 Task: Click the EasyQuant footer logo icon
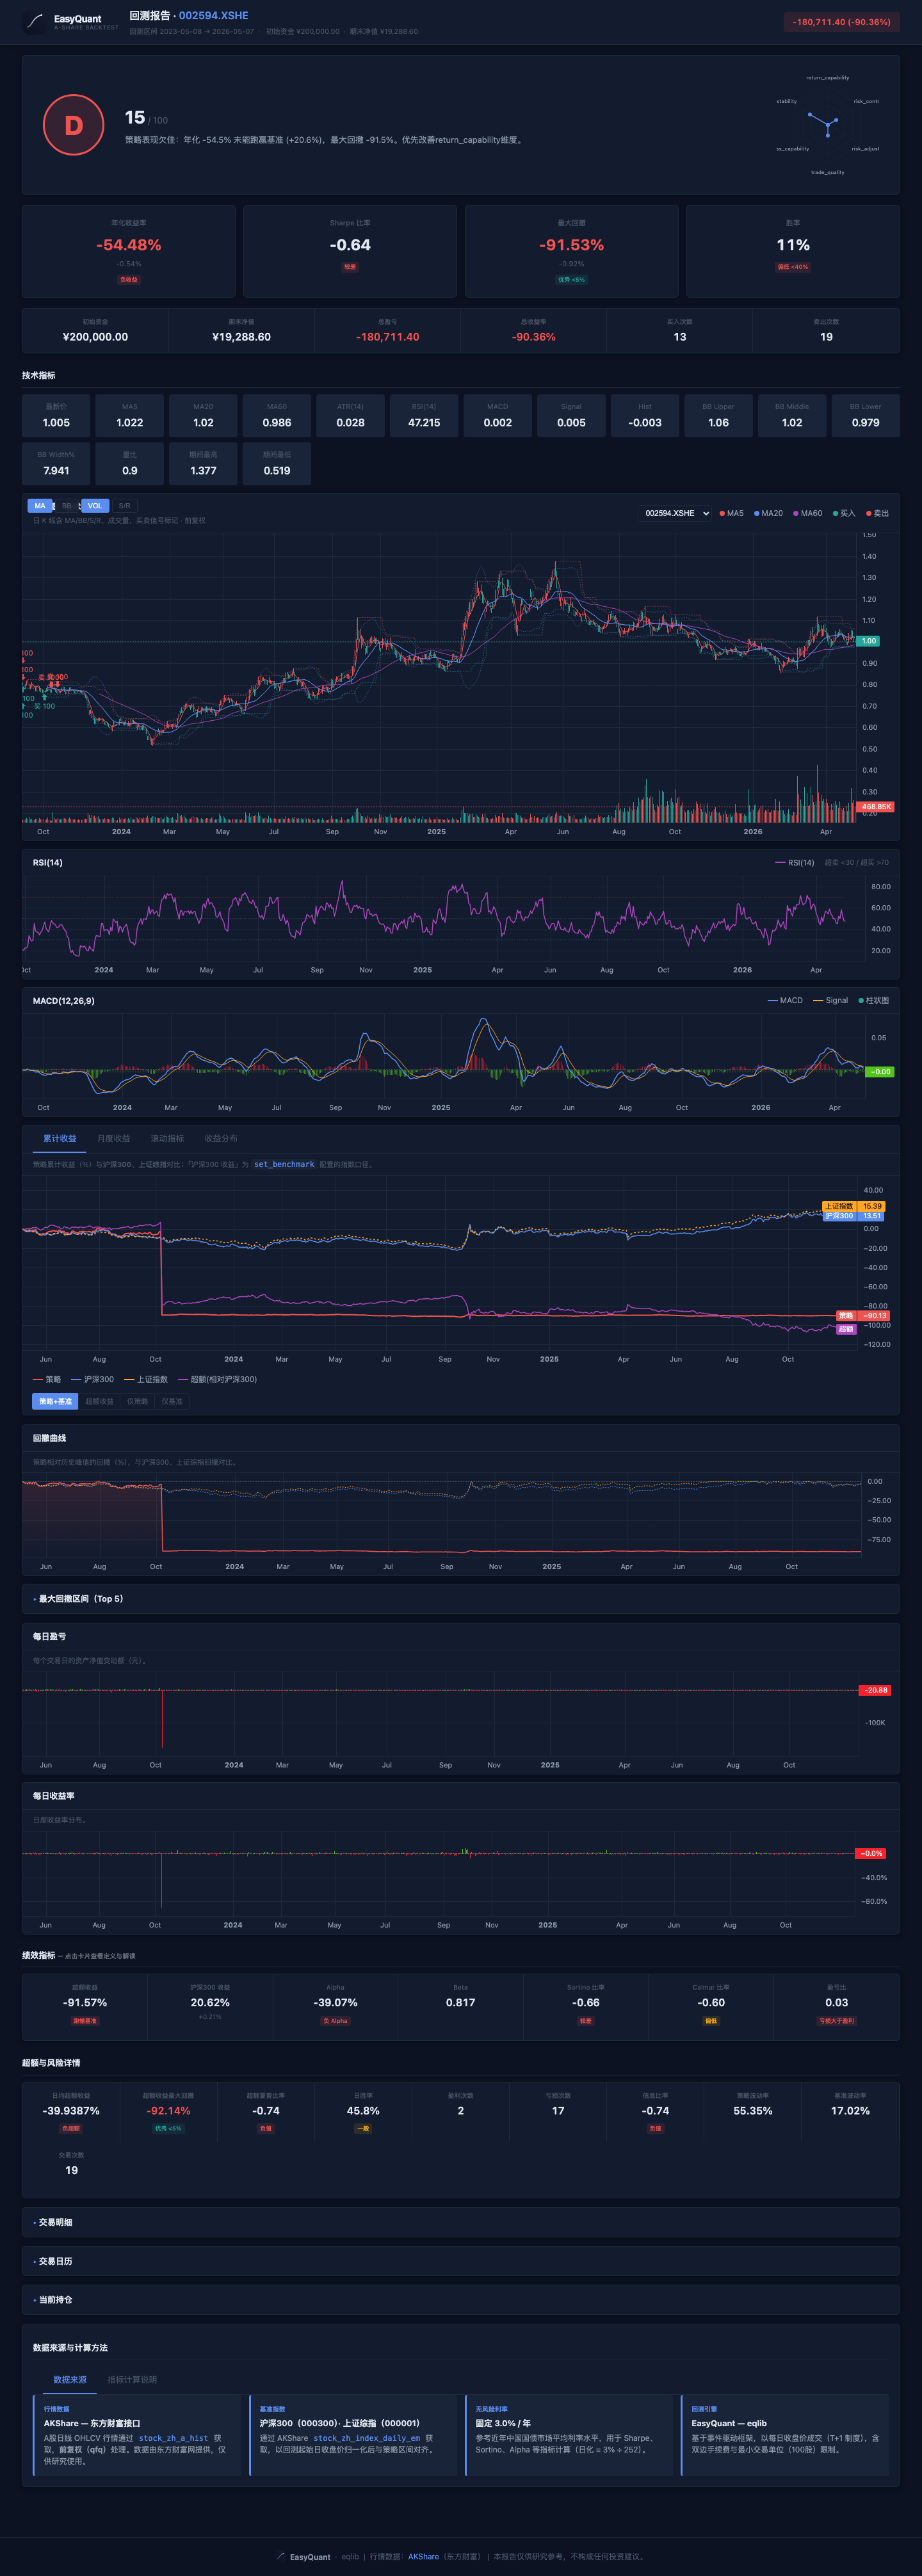point(281,2556)
